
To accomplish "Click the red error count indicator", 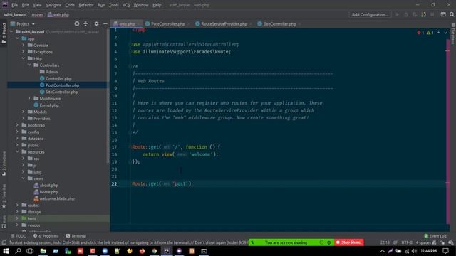I will [420, 33].
